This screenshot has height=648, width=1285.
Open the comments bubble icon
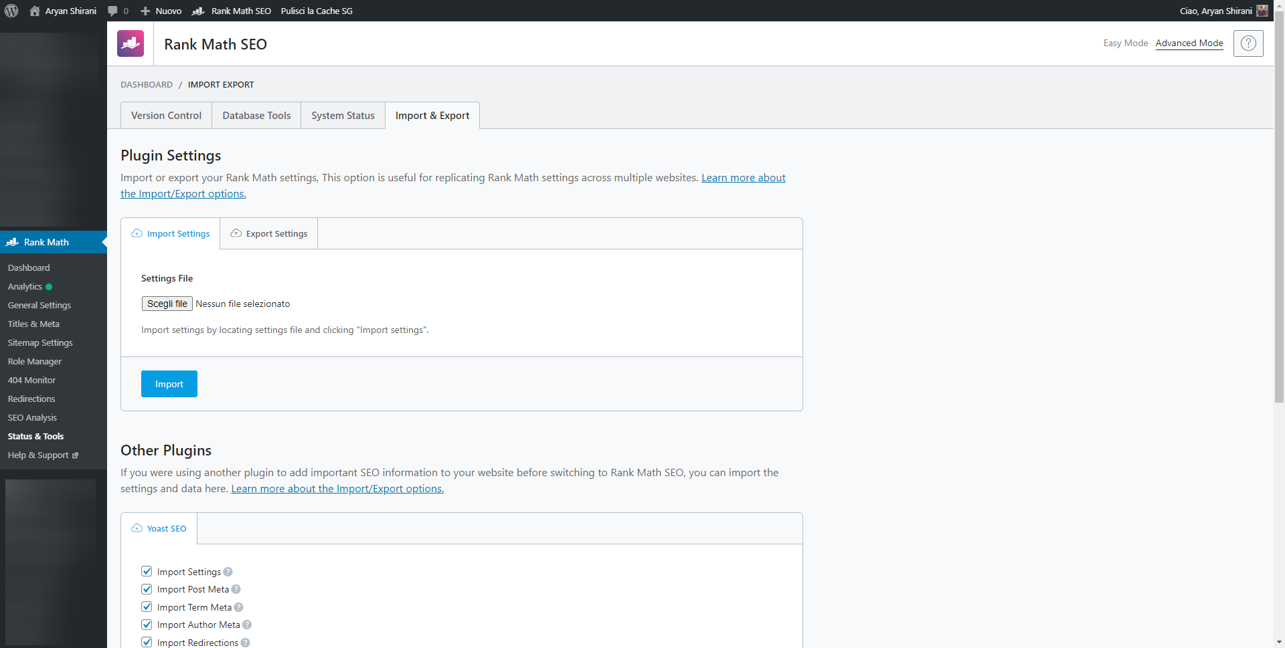click(x=112, y=11)
